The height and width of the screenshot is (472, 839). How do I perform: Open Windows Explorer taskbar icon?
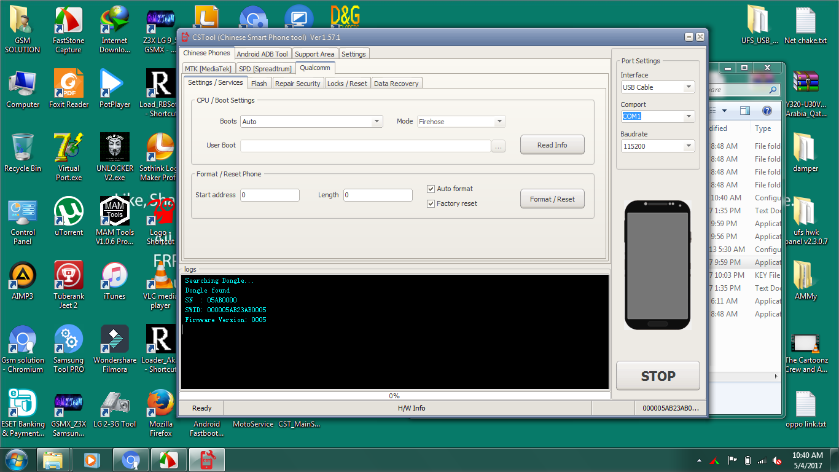pyautogui.click(x=53, y=460)
